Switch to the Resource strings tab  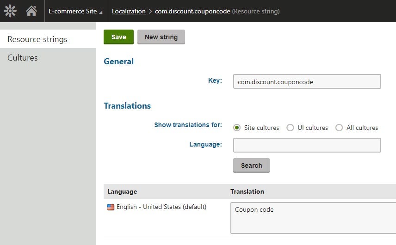tap(37, 39)
